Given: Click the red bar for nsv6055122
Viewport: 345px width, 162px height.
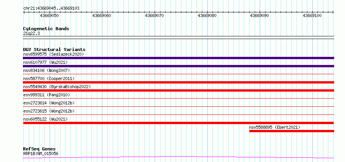Looking at the screenshot, I should [178, 123].
